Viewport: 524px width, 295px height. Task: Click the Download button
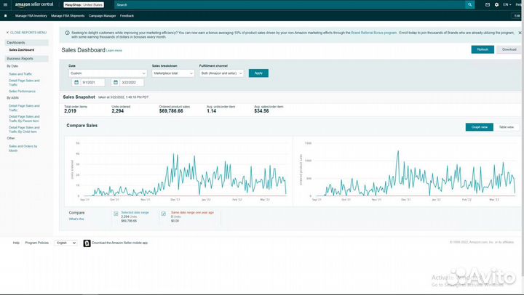pyautogui.click(x=509, y=49)
